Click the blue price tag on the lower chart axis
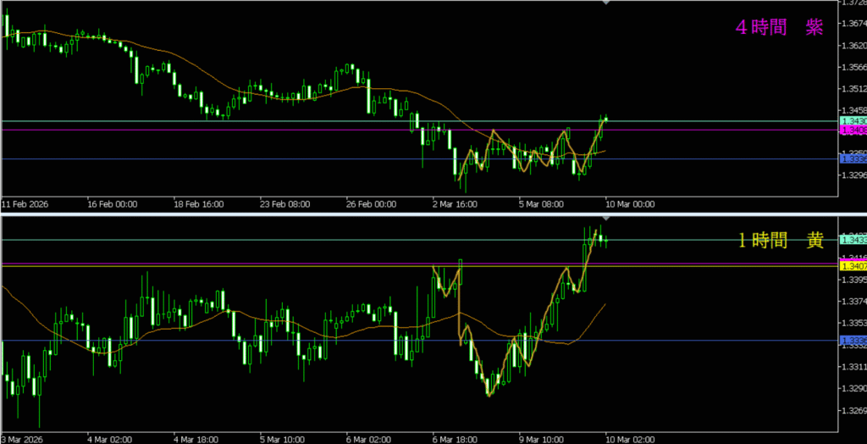Image resolution: width=867 pixels, height=444 pixels. (x=852, y=341)
